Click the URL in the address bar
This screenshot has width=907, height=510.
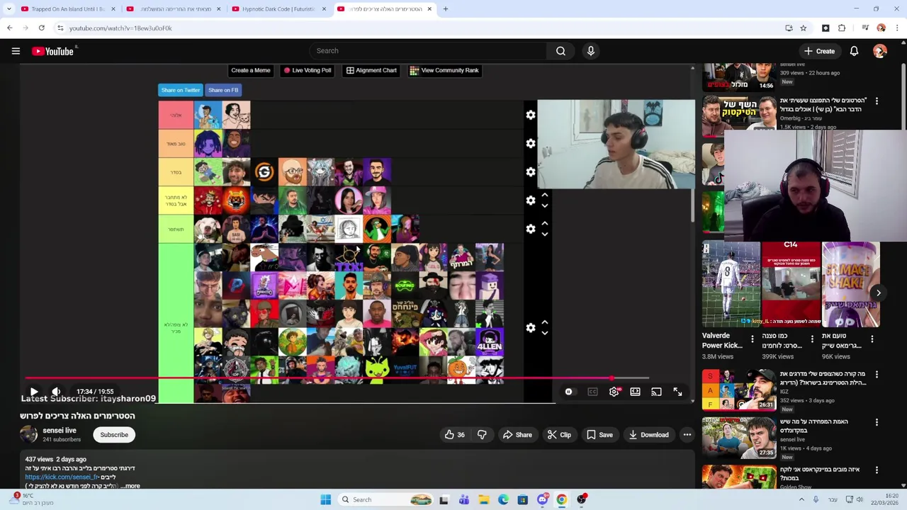[x=120, y=28]
